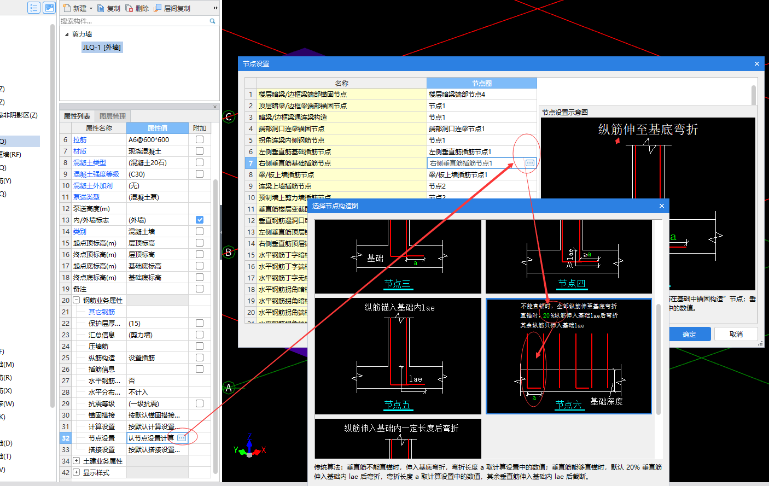Click axis marker C in viewport
769x486 pixels.
tap(229, 116)
